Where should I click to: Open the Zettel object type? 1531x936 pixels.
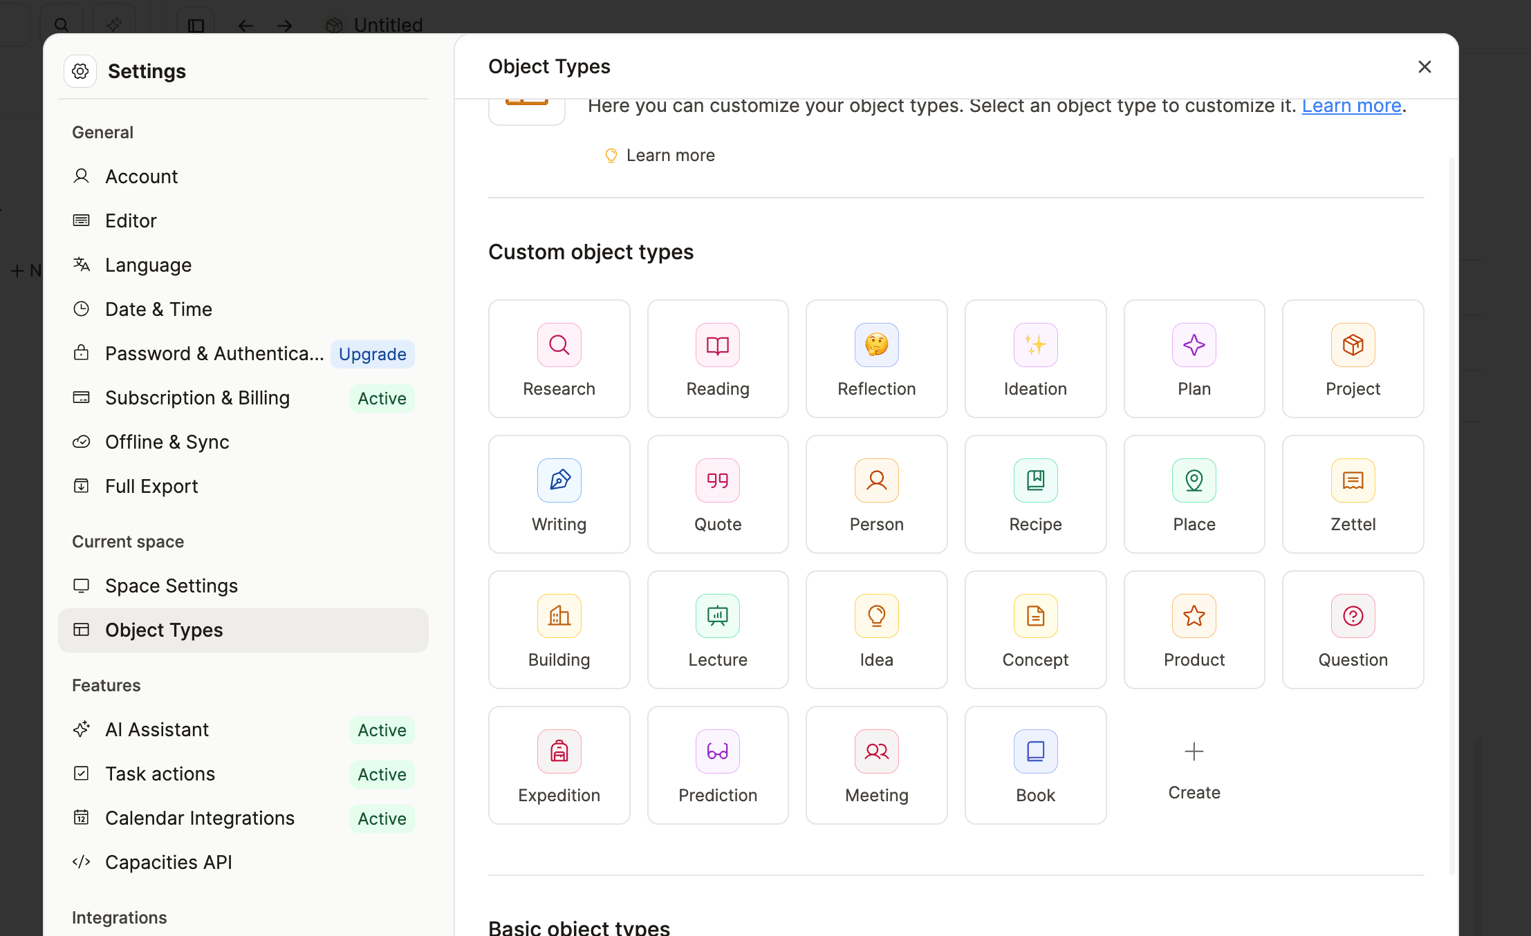point(1352,494)
